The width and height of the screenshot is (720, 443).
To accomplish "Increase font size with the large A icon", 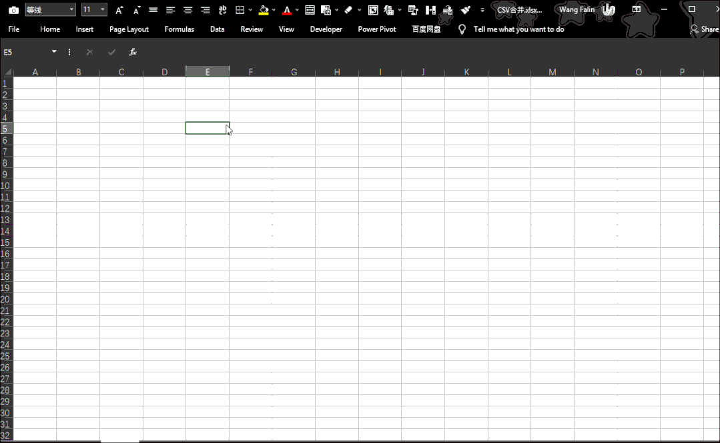I will coord(119,9).
